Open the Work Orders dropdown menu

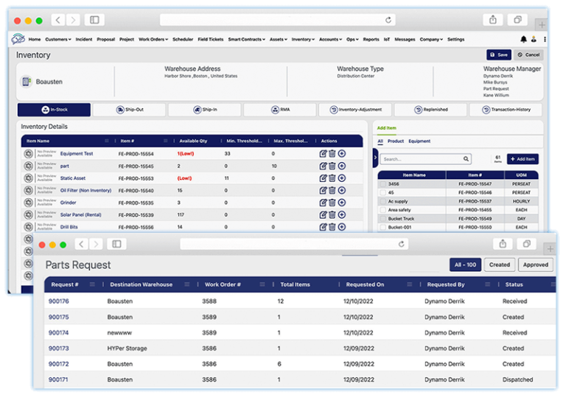tap(153, 39)
